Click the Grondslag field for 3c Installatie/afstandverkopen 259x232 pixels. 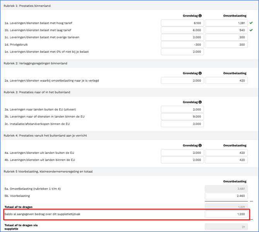pos(182,124)
